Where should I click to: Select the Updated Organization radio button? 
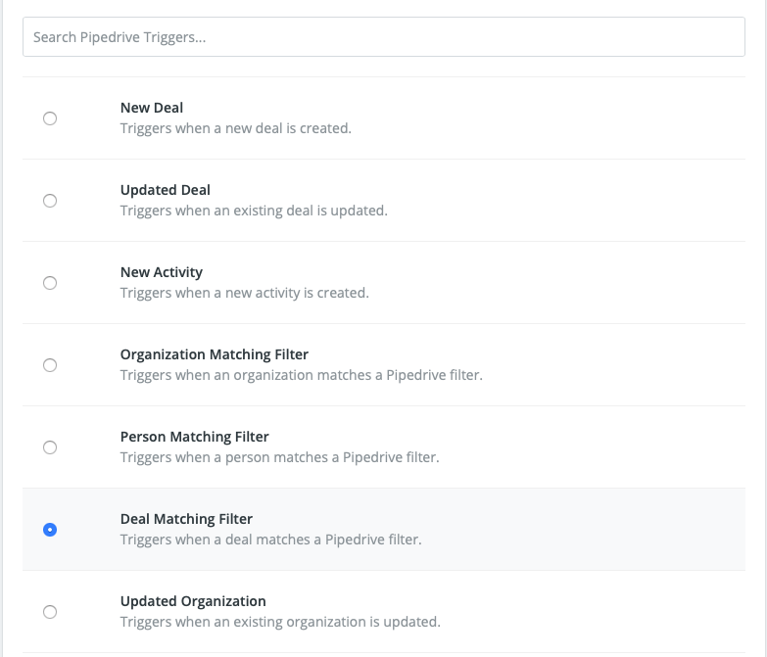tap(50, 612)
